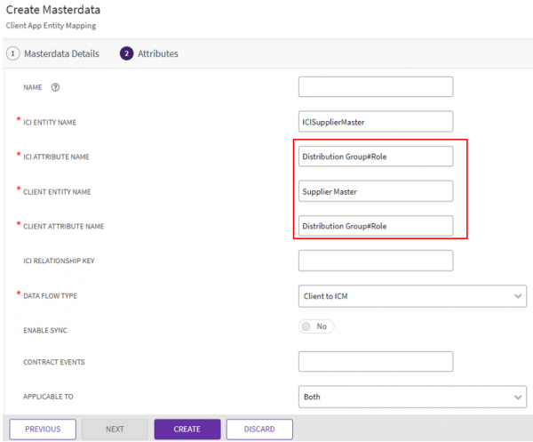This screenshot has width=533, height=442.
Task: Go back with the Previous button
Action: (43, 429)
